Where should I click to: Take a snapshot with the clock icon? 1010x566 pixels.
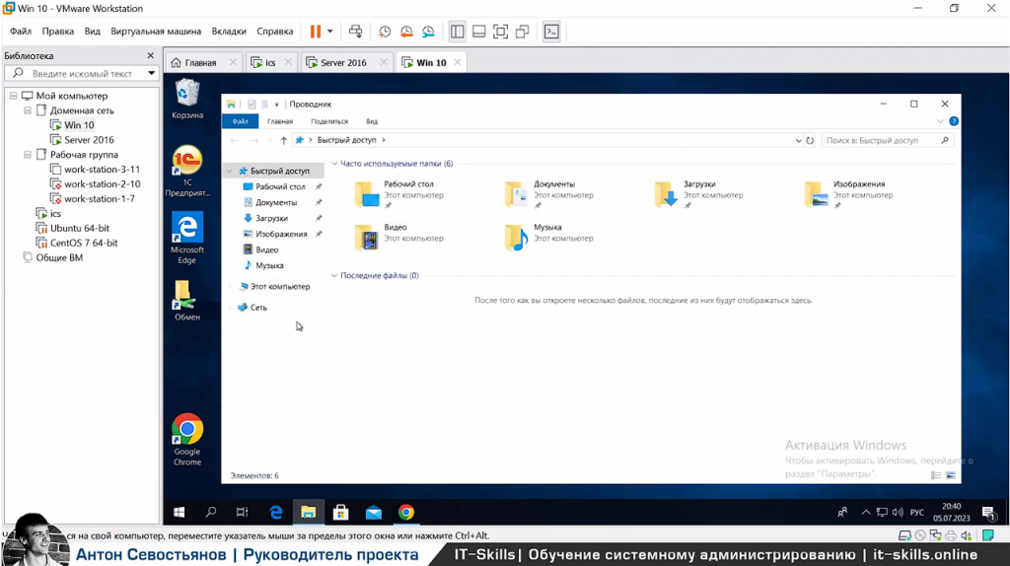[x=385, y=32]
